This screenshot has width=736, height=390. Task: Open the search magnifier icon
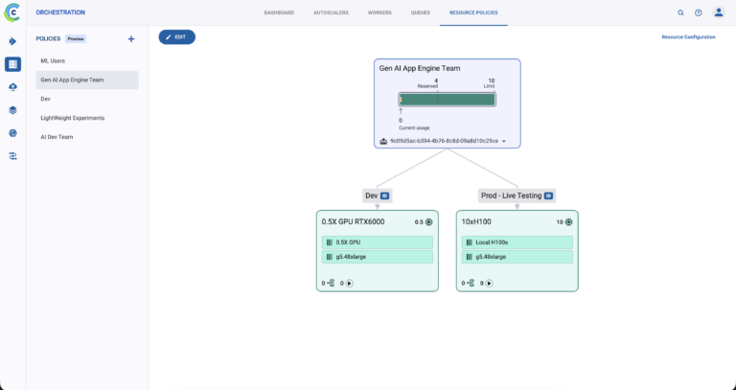[680, 12]
